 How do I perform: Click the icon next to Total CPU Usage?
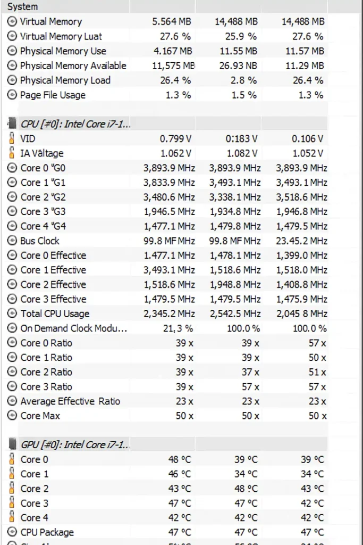coord(12,313)
